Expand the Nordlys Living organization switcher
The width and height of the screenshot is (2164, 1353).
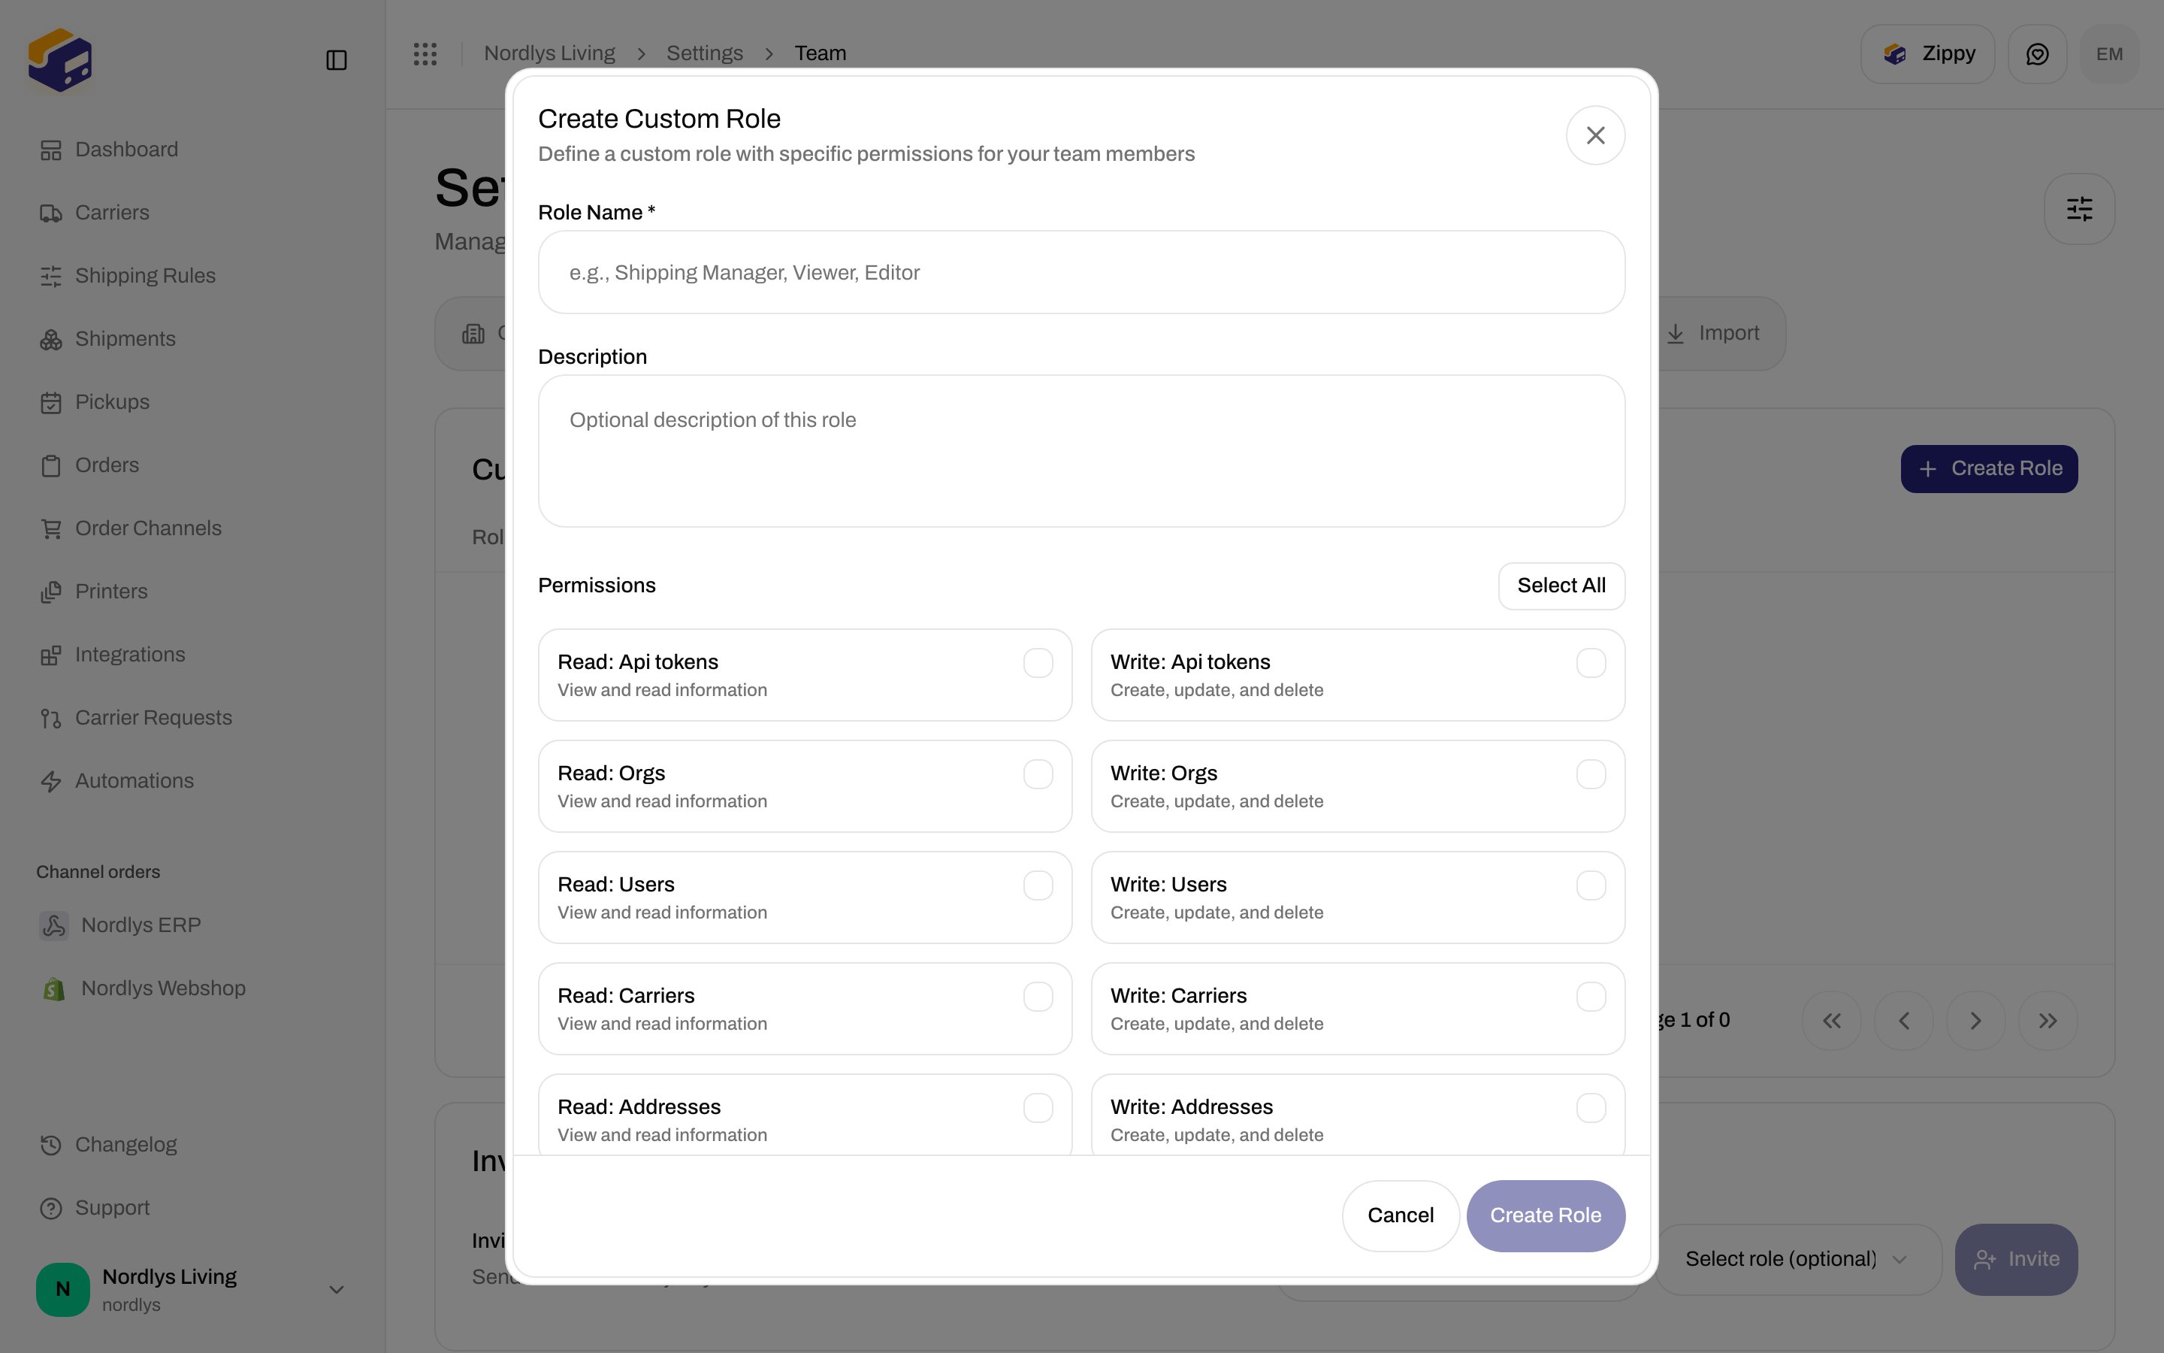coord(192,1289)
